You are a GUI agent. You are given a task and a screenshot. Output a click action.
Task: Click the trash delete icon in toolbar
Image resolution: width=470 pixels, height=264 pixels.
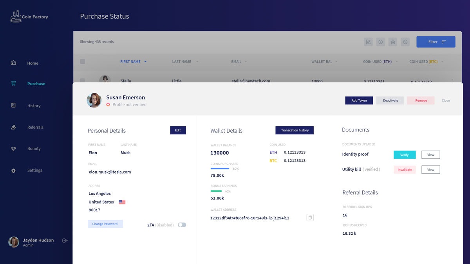tap(393, 42)
